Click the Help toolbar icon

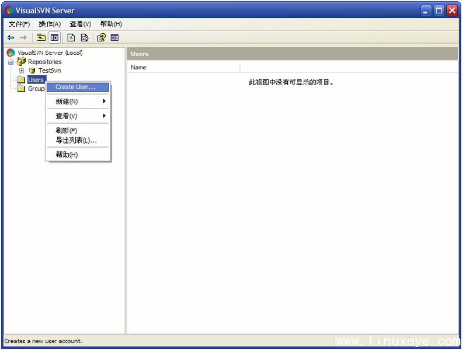coord(101,37)
